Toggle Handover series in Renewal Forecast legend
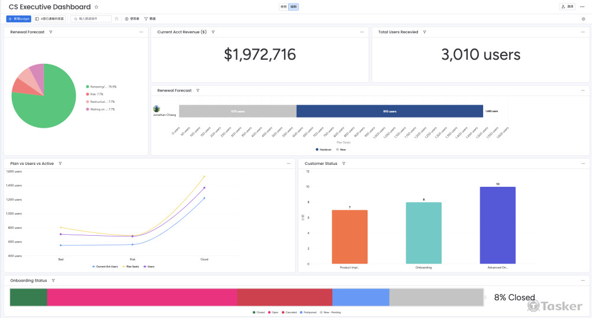The image size is (592, 318). click(x=323, y=150)
